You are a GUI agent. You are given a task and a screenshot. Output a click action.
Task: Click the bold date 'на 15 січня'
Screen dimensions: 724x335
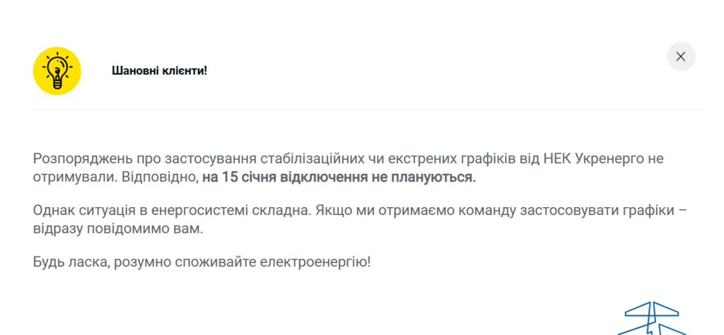[x=239, y=177]
